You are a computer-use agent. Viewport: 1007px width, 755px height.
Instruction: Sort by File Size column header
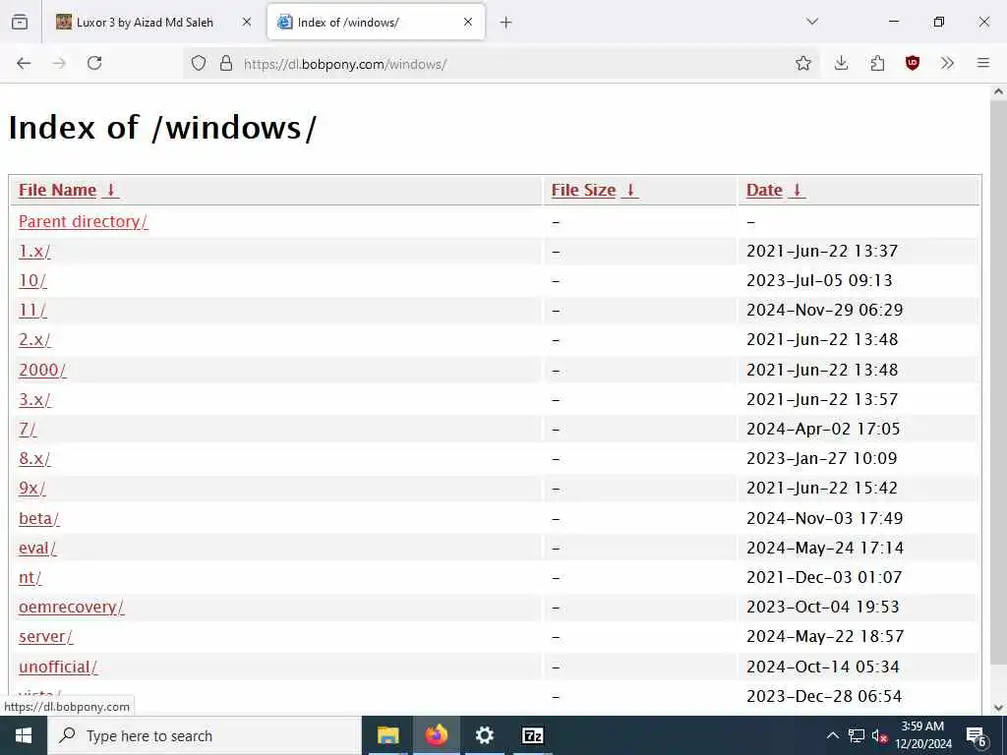583,190
